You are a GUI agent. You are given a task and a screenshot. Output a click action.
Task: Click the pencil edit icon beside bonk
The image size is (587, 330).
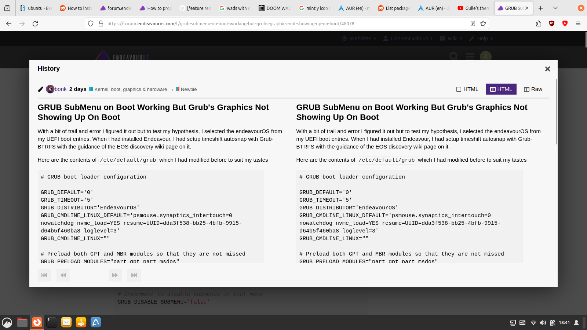pyautogui.click(x=40, y=89)
